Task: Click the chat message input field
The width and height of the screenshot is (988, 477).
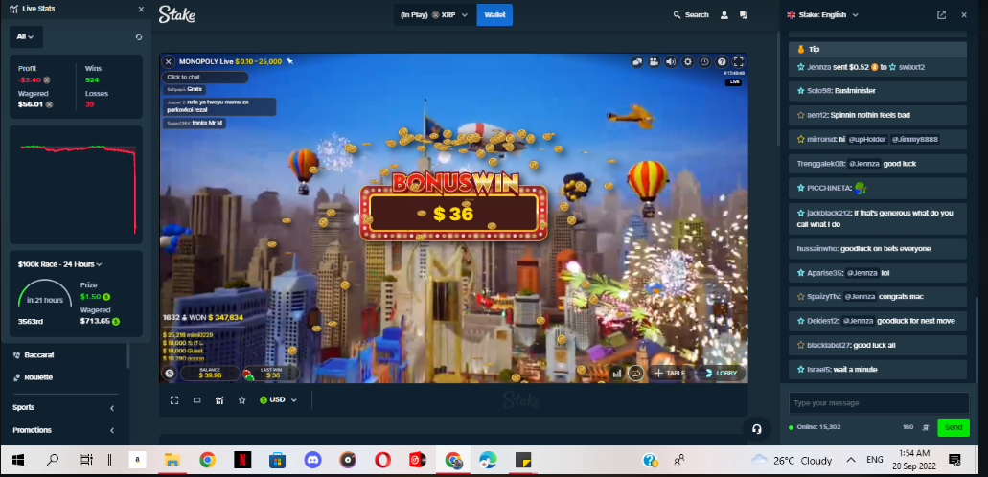Action: (x=879, y=402)
